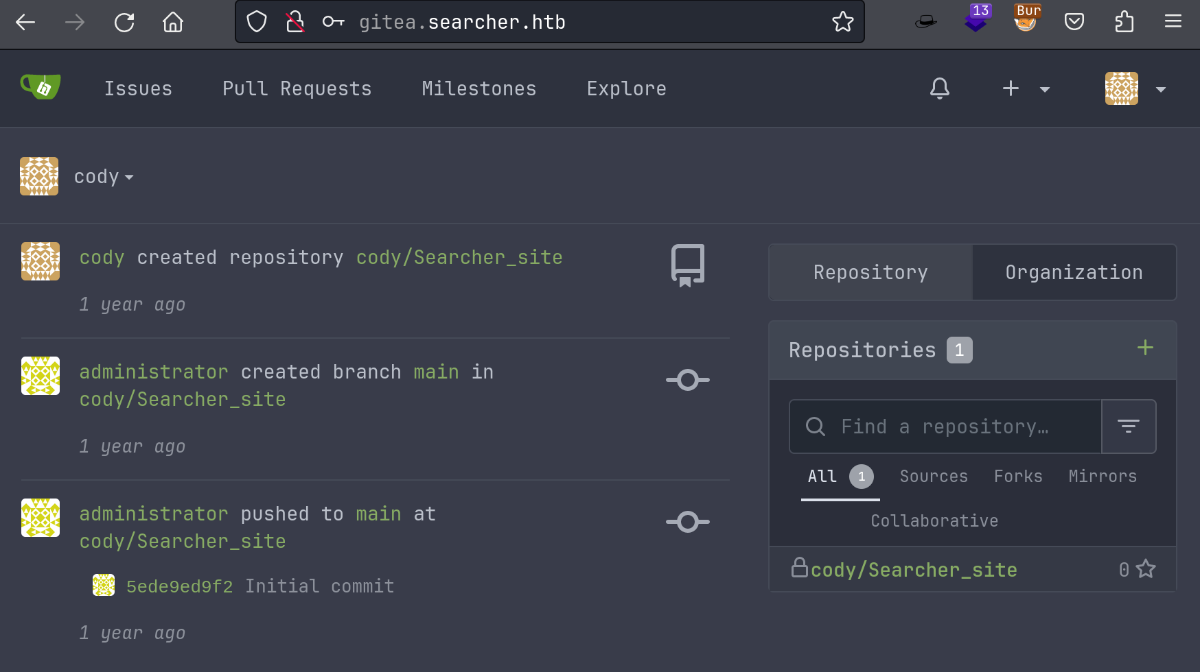Open the notifications bell
The image size is (1200, 672).
pos(940,88)
